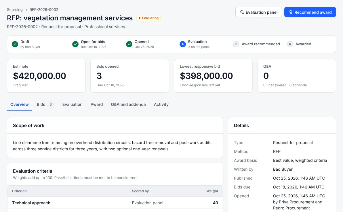Click the Evaluating status badge
343x212 pixels.
148,18
